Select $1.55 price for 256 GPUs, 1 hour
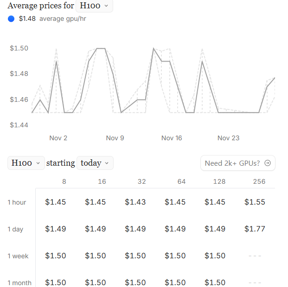The width and height of the screenshot is (288, 287). [255, 202]
